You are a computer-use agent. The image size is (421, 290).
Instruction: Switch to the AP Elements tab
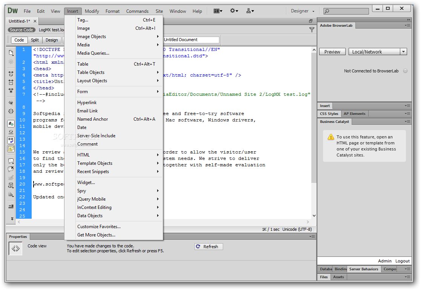pos(354,114)
